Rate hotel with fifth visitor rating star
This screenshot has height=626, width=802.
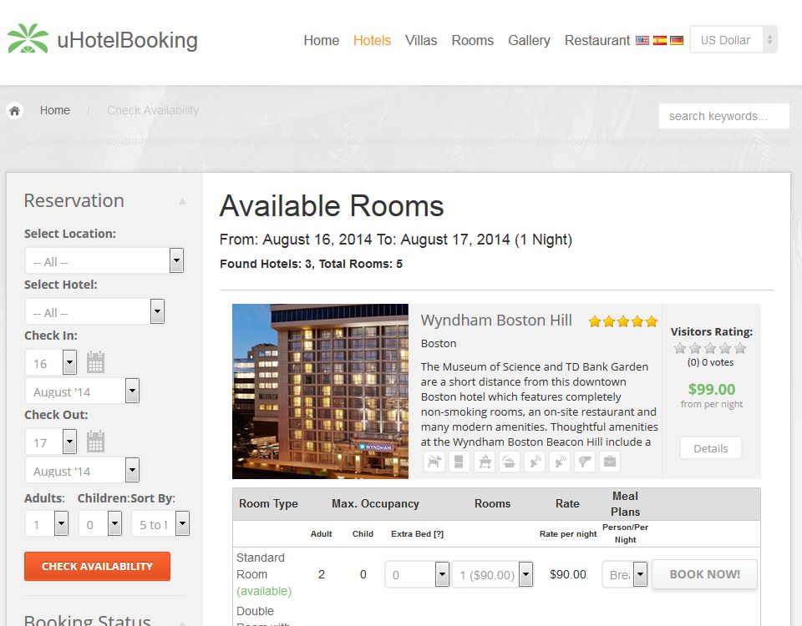click(x=740, y=349)
